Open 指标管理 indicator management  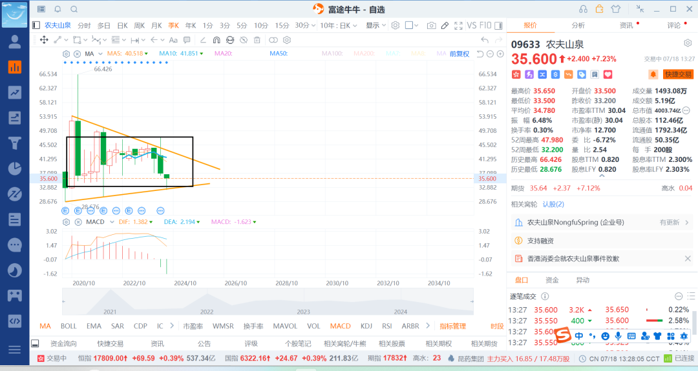[452, 326]
